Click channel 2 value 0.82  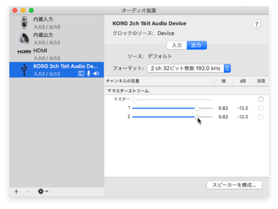pyautogui.click(x=223, y=117)
